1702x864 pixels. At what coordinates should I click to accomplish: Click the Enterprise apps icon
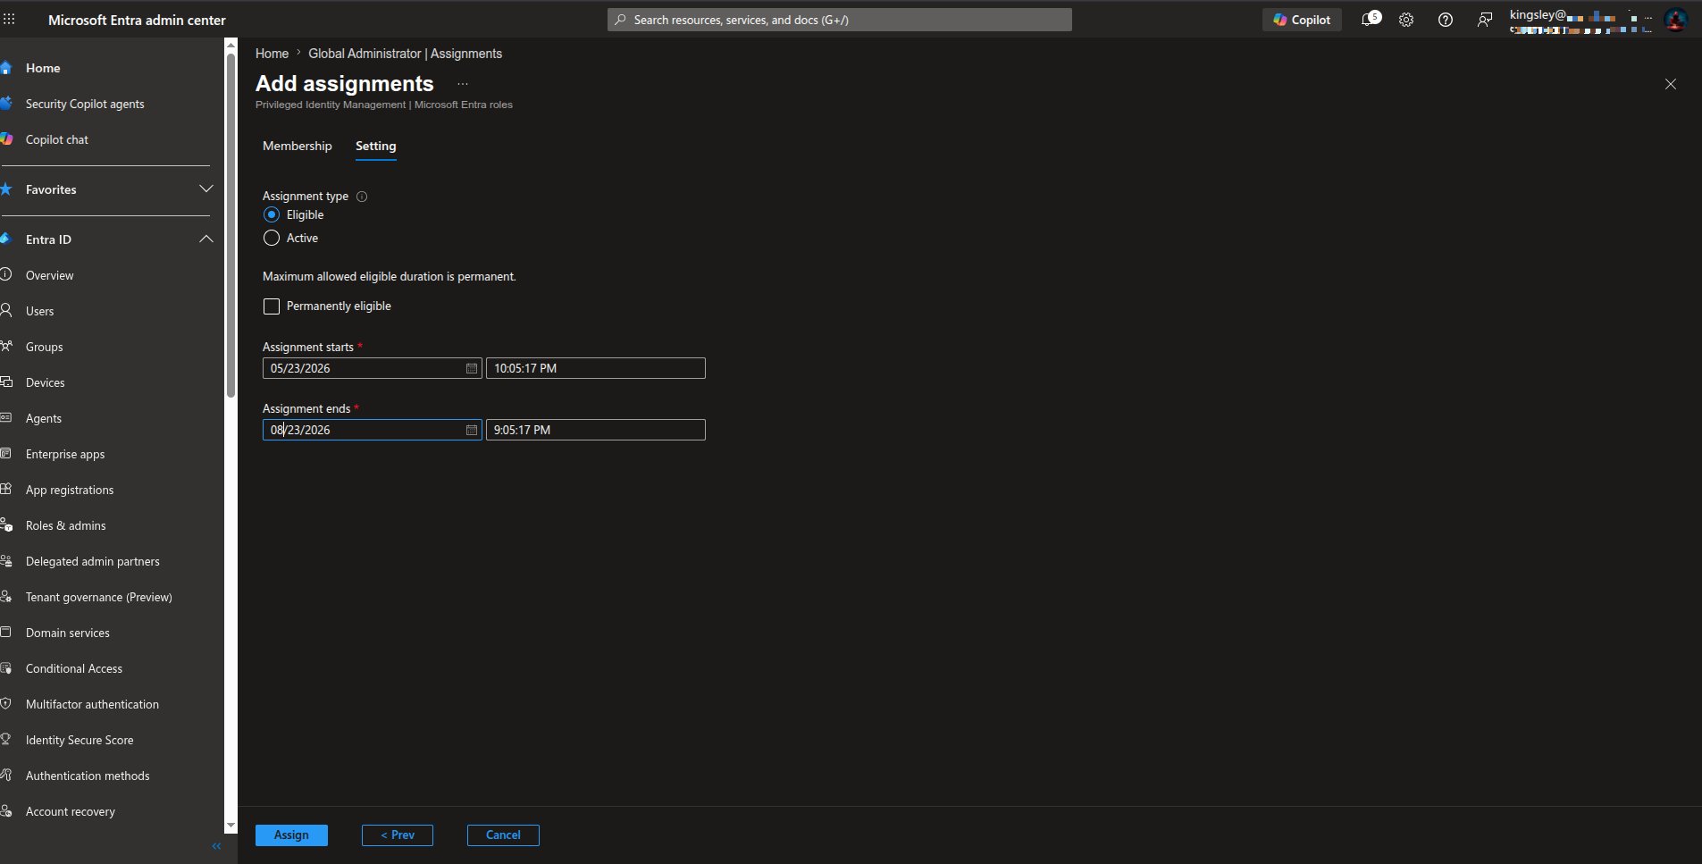[x=5, y=454]
